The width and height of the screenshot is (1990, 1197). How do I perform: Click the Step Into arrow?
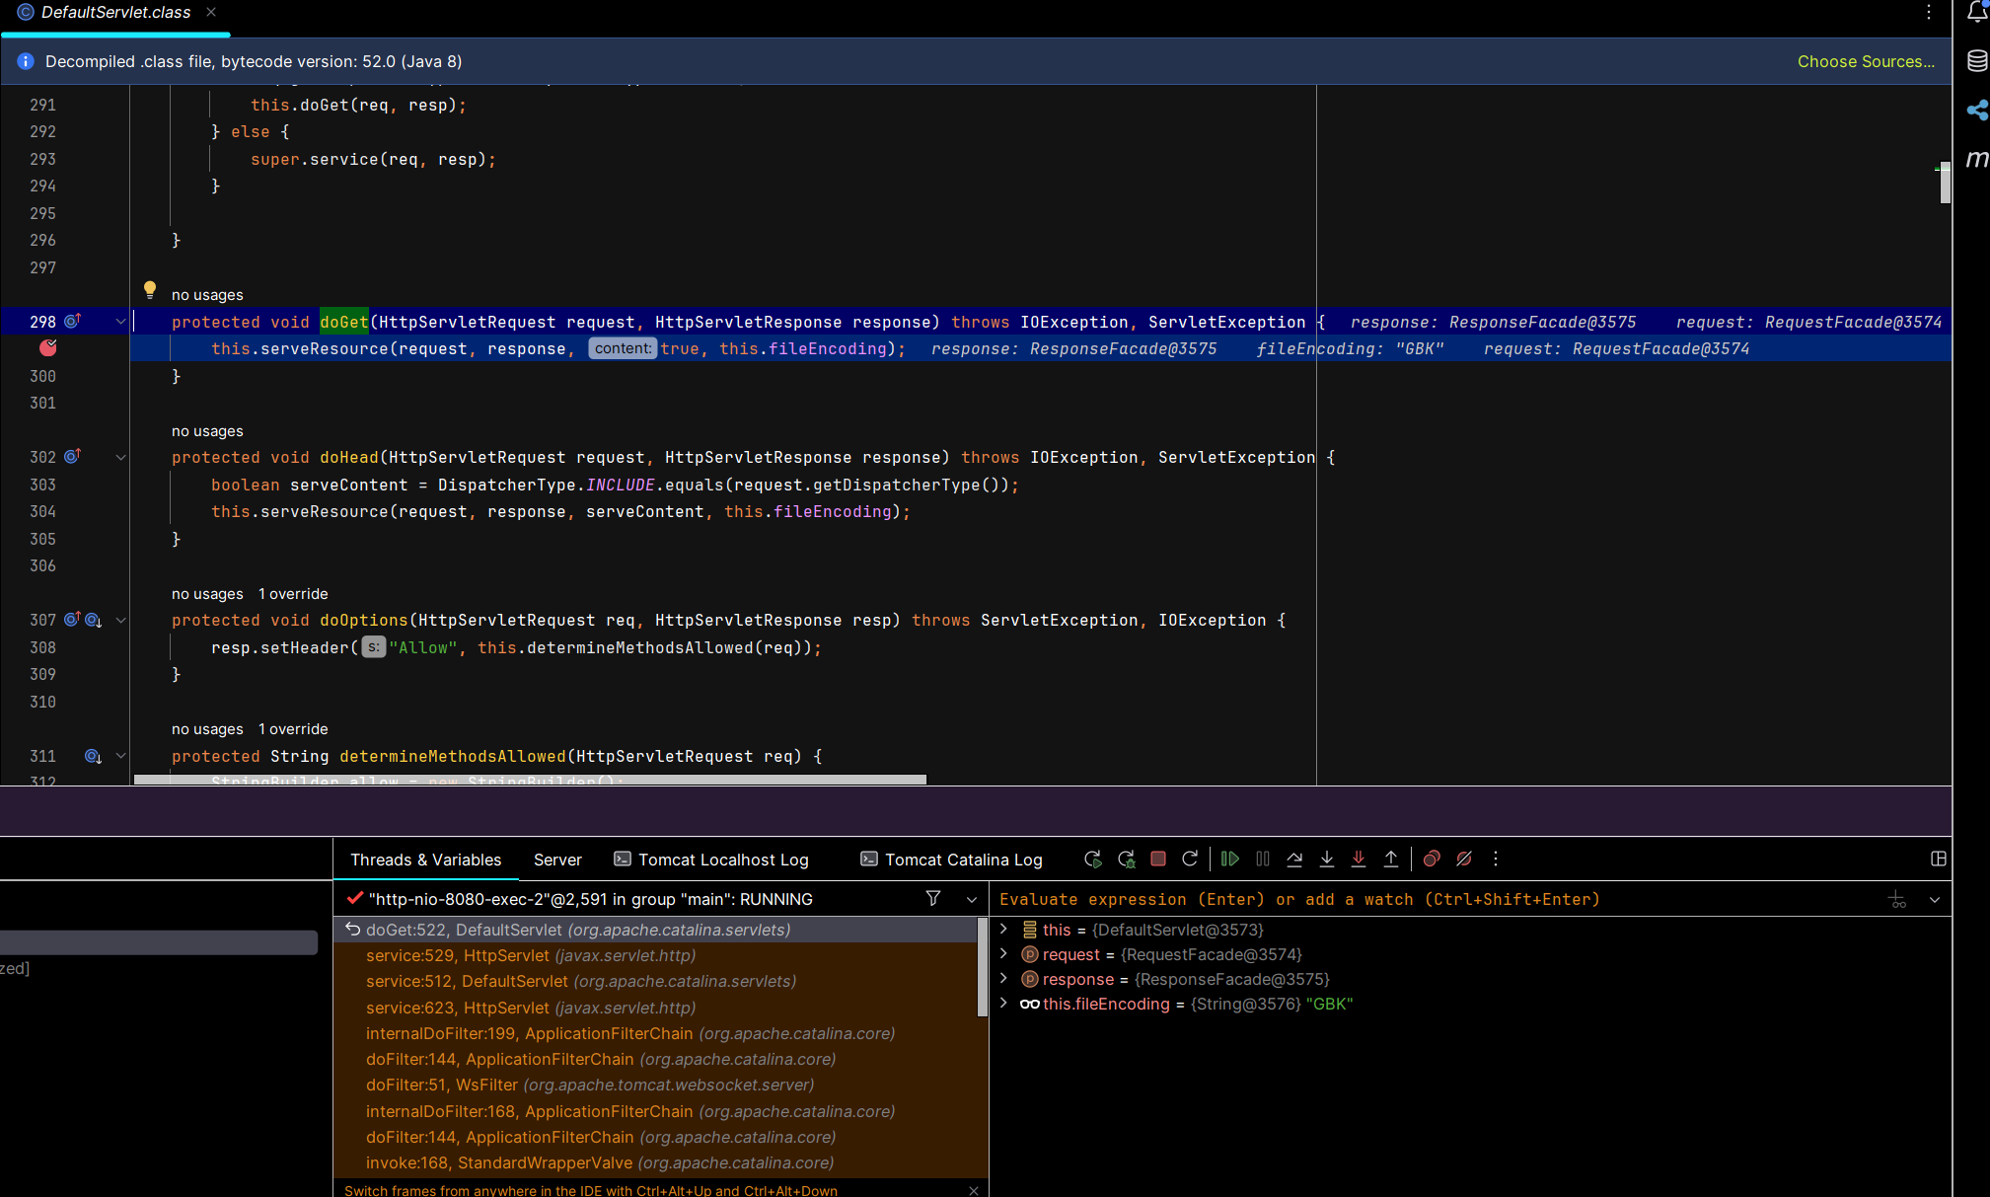tap(1327, 859)
